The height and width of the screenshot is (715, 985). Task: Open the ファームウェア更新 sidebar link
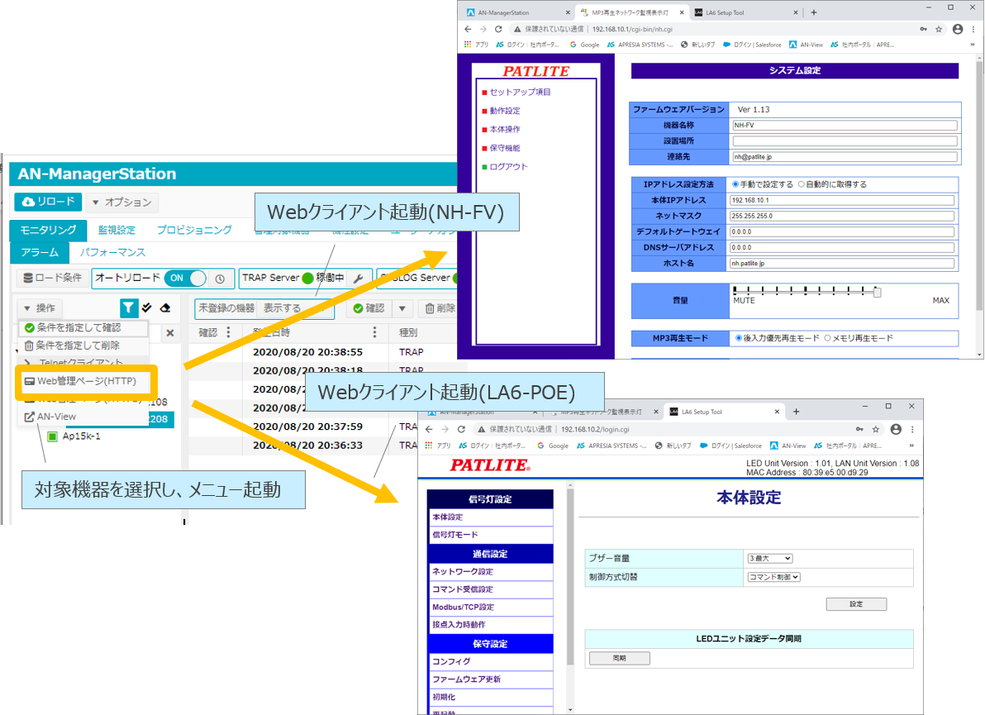466,679
